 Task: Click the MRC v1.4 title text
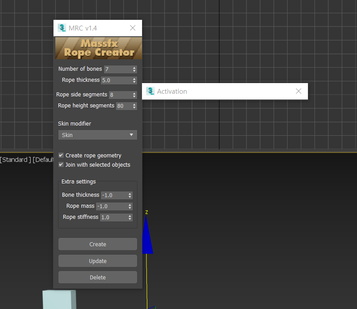pyautogui.click(x=83, y=28)
